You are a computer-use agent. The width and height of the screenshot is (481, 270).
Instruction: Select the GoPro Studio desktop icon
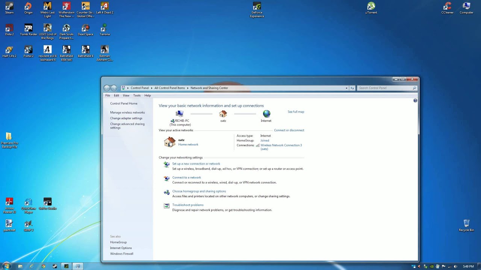click(x=47, y=204)
